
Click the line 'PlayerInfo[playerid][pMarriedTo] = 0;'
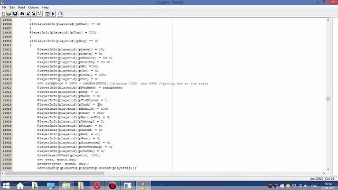[74, 117]
